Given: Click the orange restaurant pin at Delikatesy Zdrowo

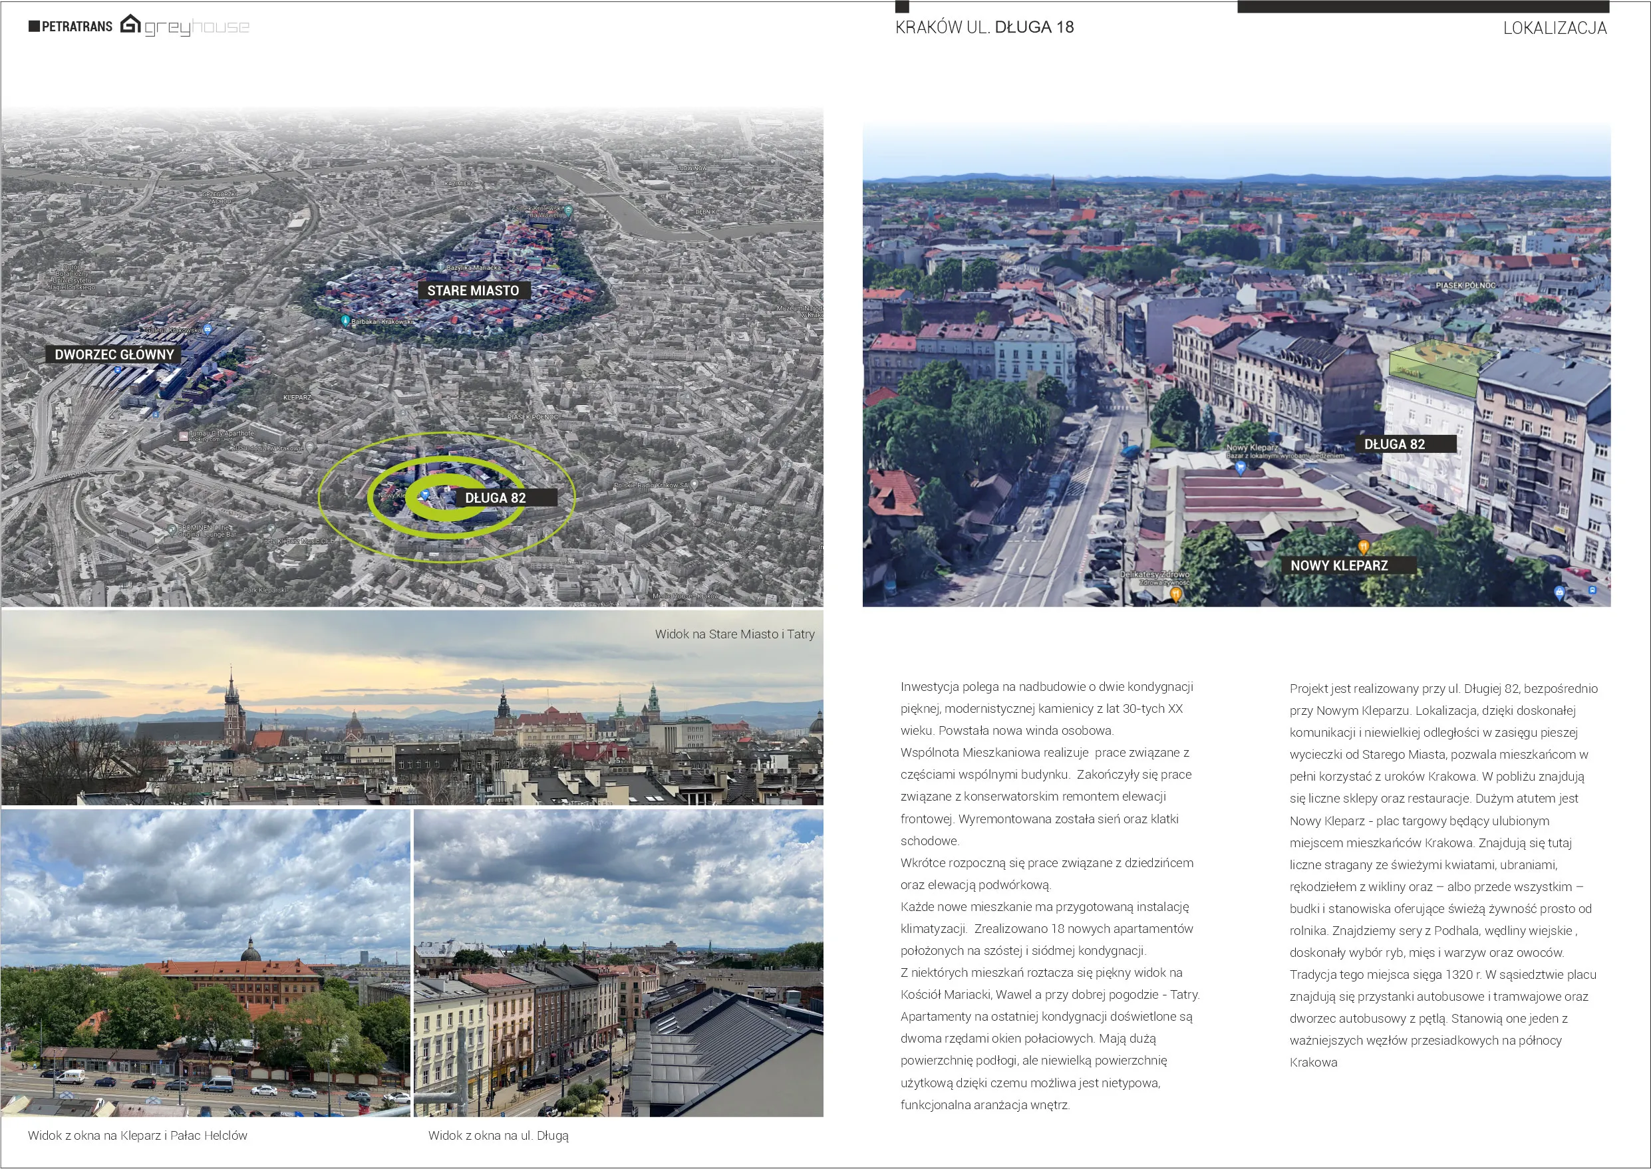Looking at the screenshot, I should (x=1176, y=594).
